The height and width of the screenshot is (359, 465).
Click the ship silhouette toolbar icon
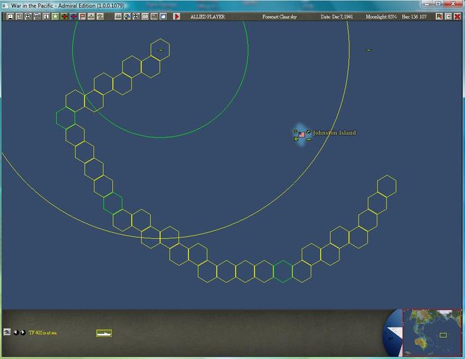coord(91,17)
